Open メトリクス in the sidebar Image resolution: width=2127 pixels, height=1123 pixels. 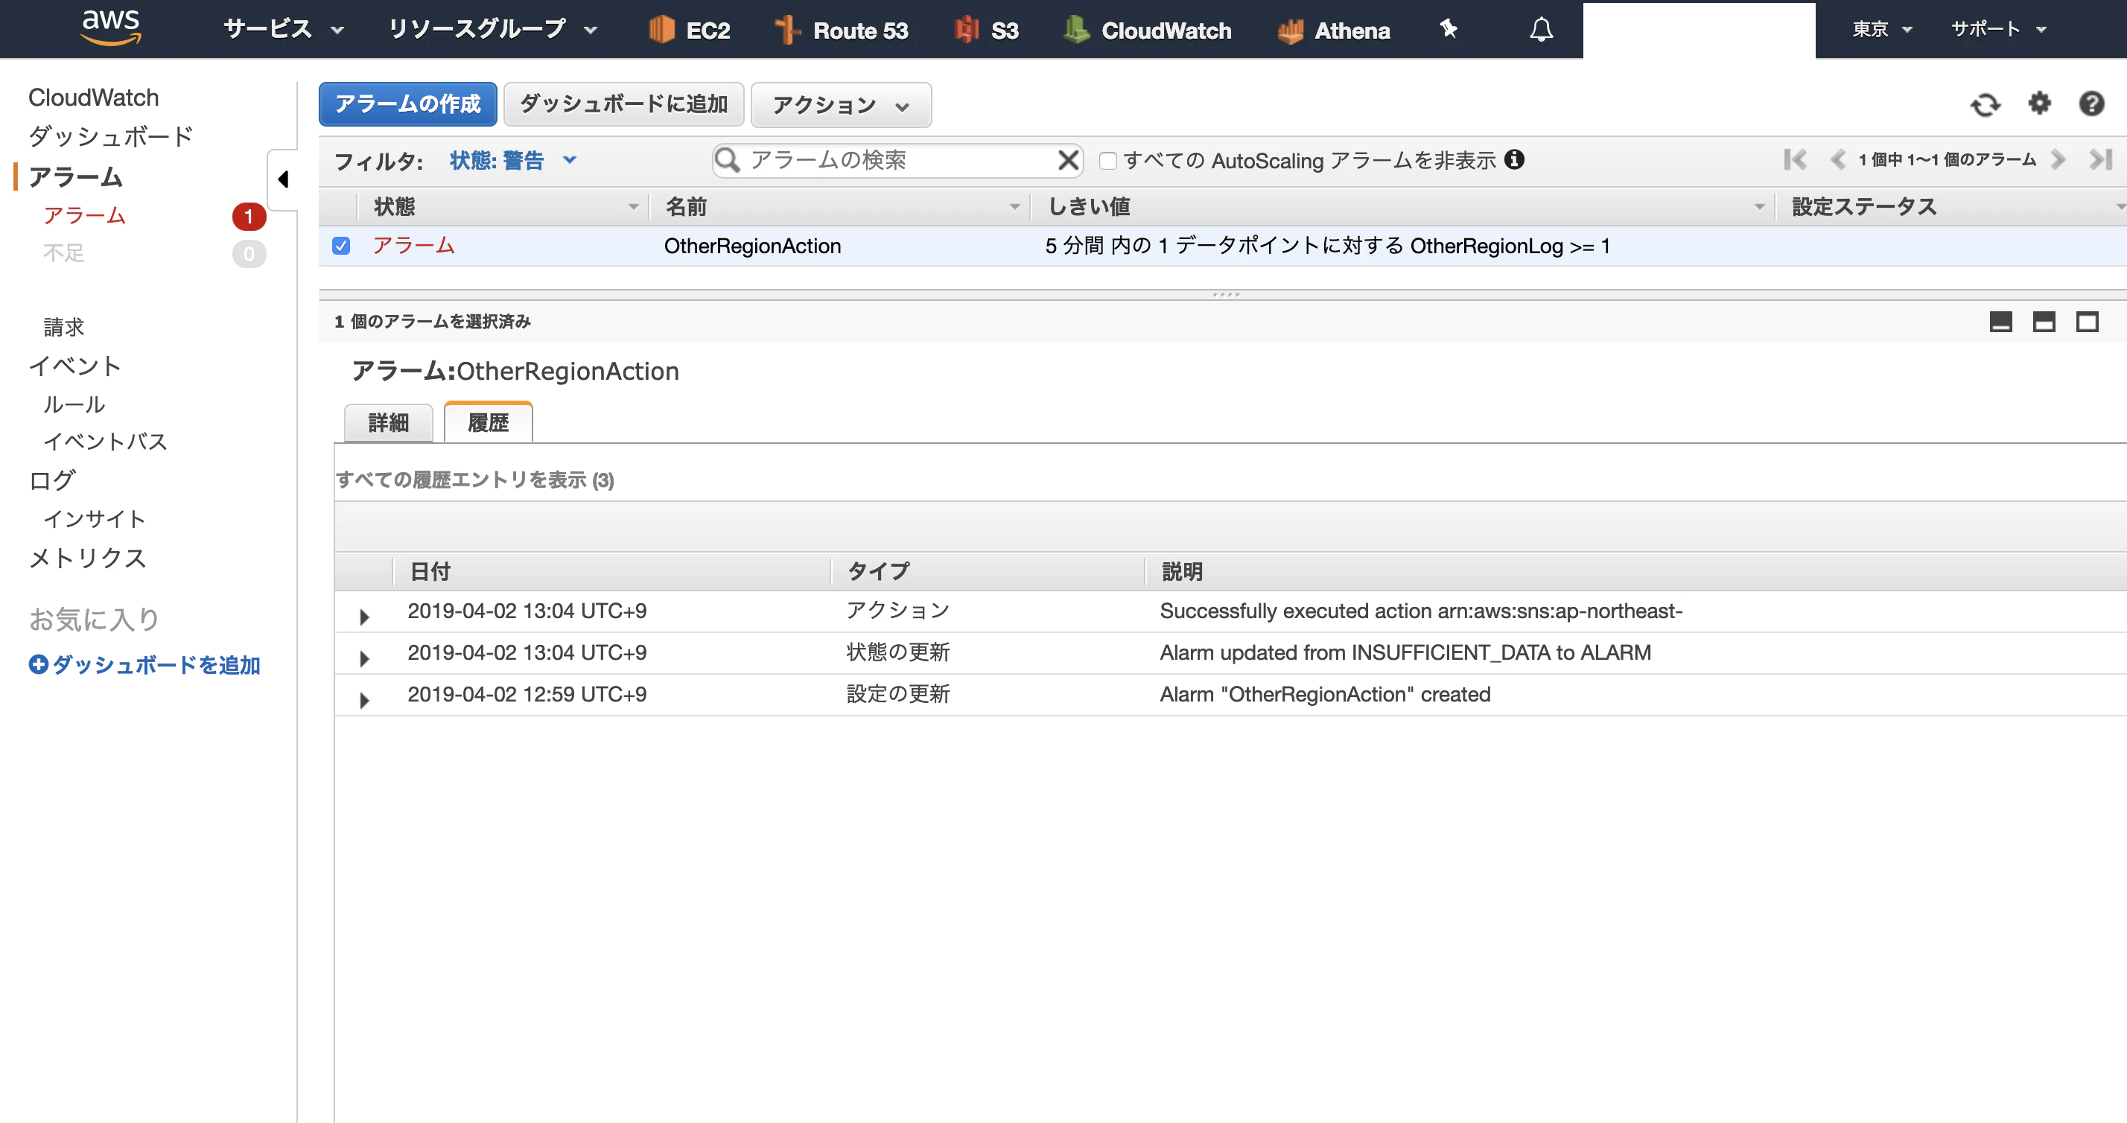coord(88,559)
